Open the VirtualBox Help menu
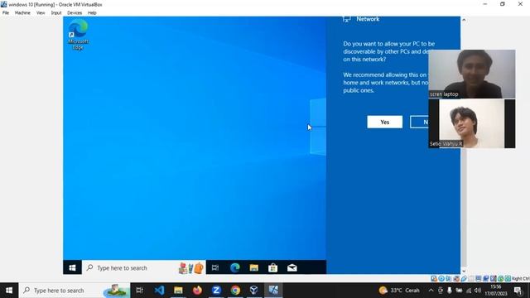This screenshot has height=298, width=530. (x=92, y=13)
